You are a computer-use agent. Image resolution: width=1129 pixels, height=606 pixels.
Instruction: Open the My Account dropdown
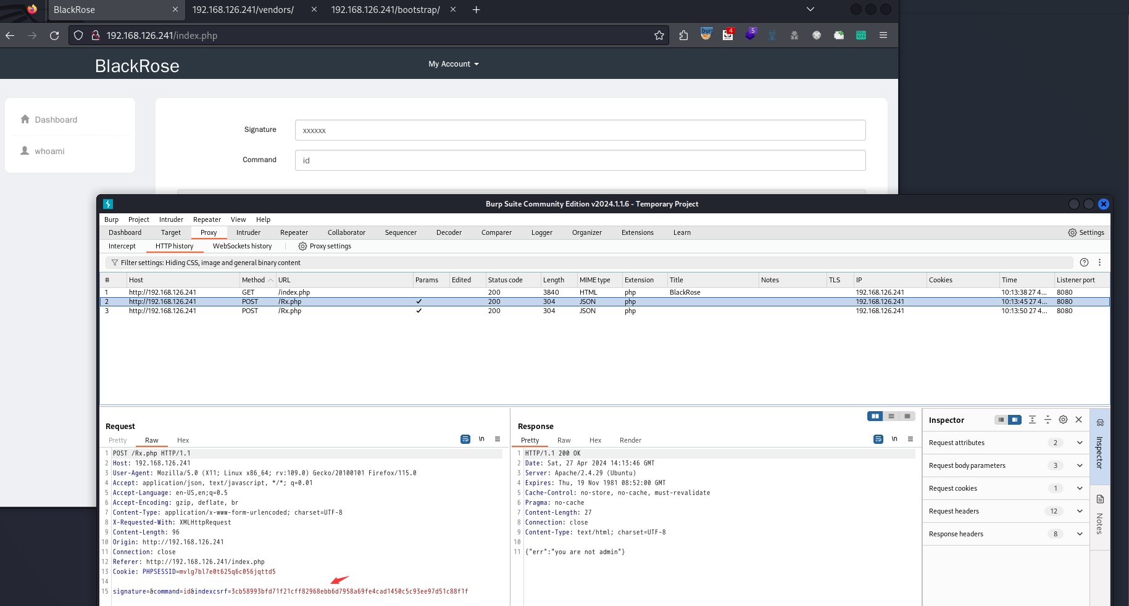(454, 64)
